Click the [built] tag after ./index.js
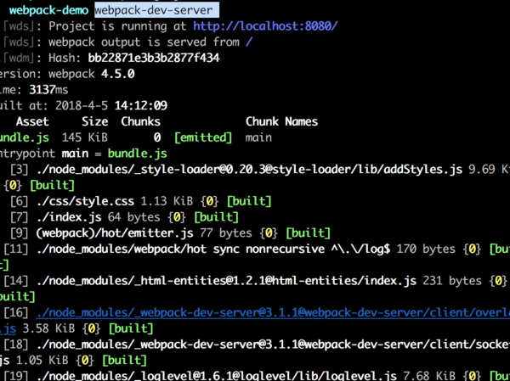Viewport: 510px width, 381px height. 216,217
